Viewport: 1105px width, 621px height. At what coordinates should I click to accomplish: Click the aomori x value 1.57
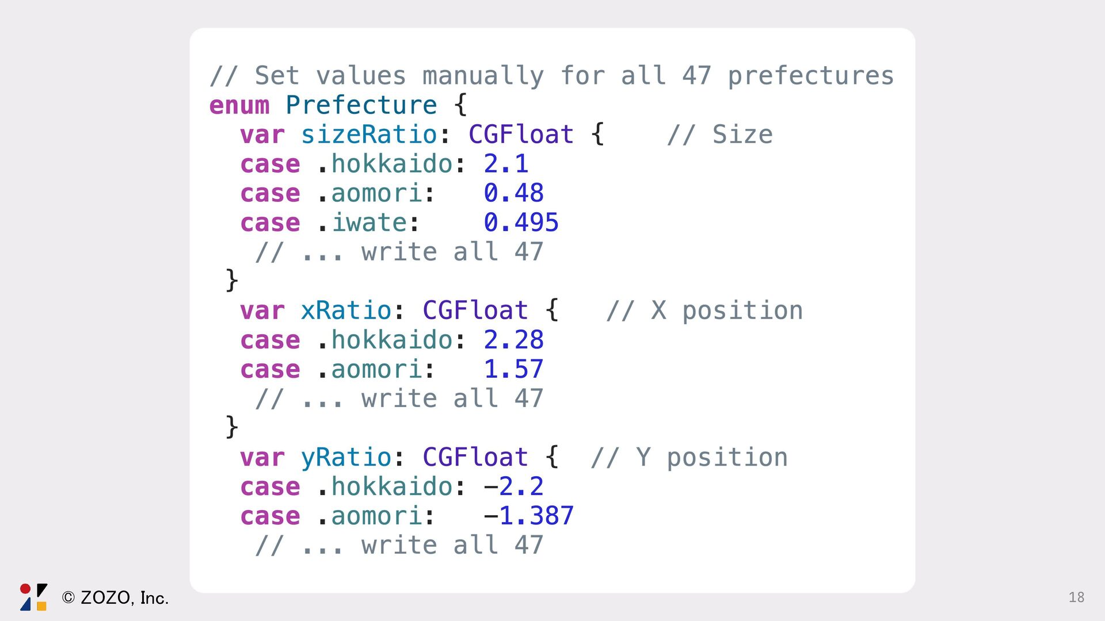click(513, 369)
